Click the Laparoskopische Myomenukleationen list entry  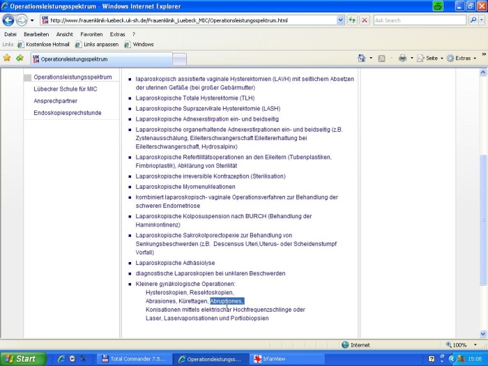tap(185, 187)
